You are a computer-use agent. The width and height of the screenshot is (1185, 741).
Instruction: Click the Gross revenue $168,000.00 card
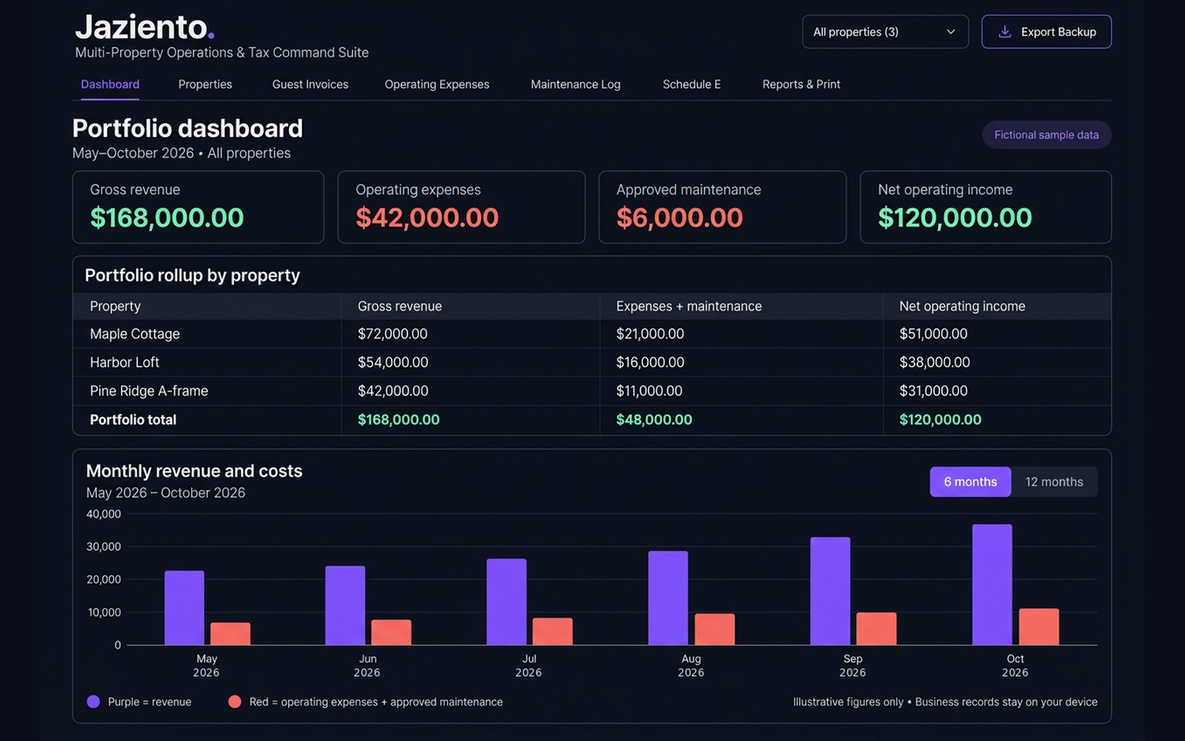(198, 207)
